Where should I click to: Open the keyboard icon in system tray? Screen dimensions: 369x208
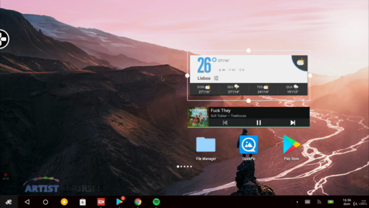307,202
